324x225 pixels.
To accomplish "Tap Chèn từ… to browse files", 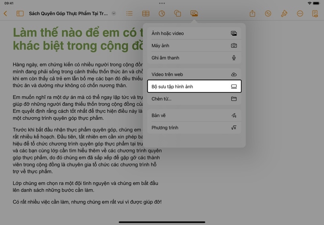I will [x=194, y=99].
